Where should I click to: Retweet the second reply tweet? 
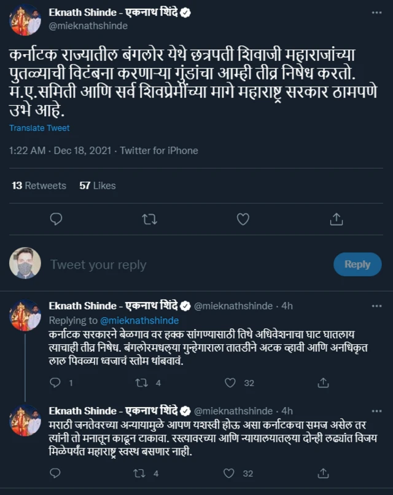click(140, 474)
